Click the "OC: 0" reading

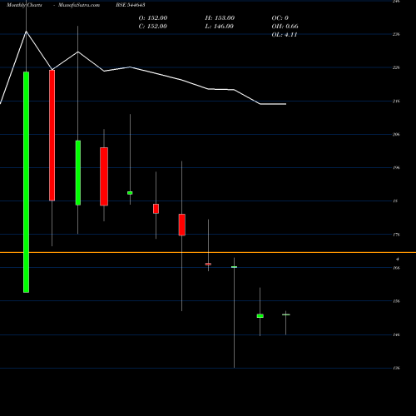tap(280, 18)
